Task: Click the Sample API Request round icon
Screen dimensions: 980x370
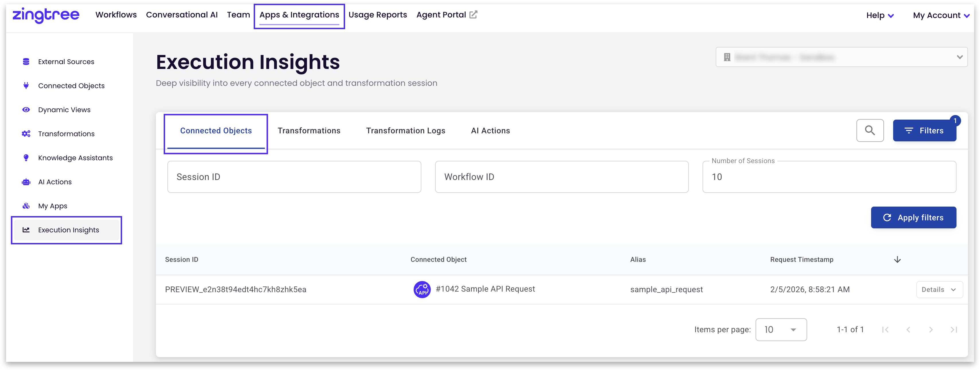Action: 422,290
